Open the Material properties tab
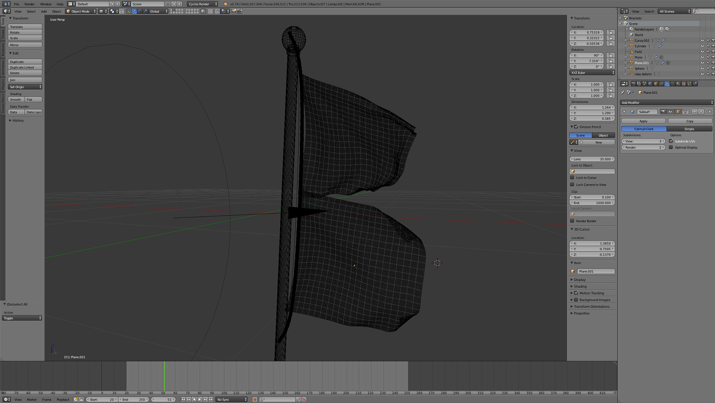This screenshot has width=715, height=403. coord(678,84)
